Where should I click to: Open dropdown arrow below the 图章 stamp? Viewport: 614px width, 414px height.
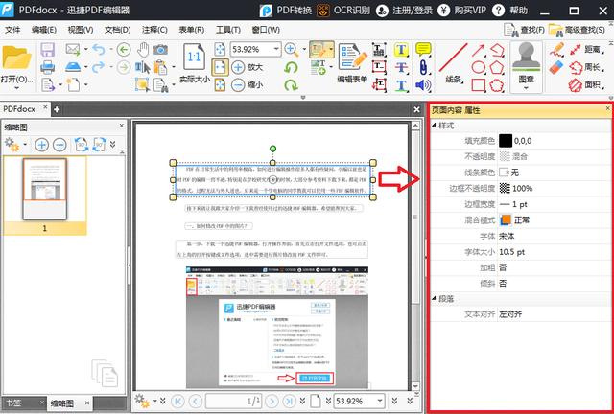coord(527,88)
